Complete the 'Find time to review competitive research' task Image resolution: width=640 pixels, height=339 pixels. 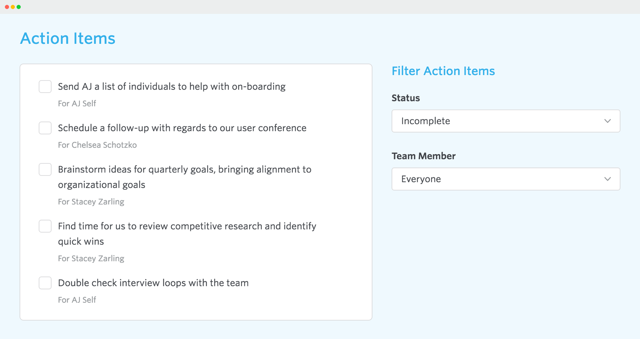click(45, 226)
